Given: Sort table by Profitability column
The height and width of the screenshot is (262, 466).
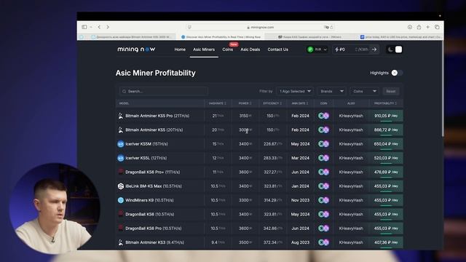Looking at the screenshot, I should 385,103.
